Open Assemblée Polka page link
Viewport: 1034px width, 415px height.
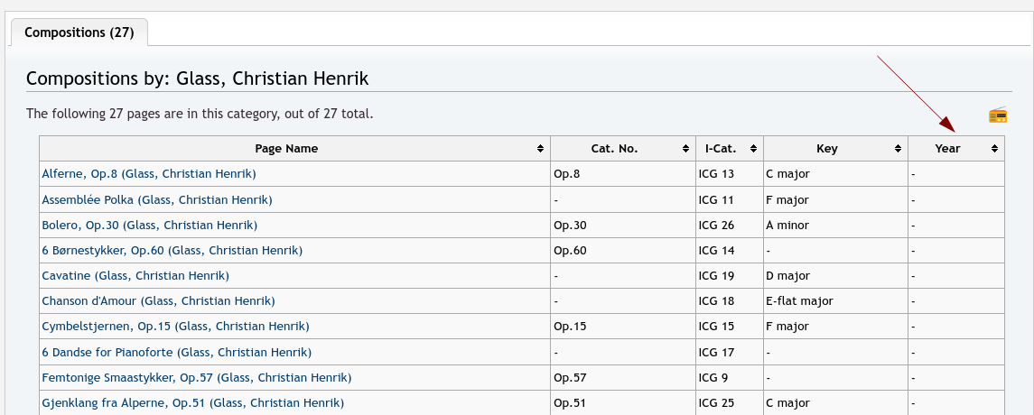157,199
